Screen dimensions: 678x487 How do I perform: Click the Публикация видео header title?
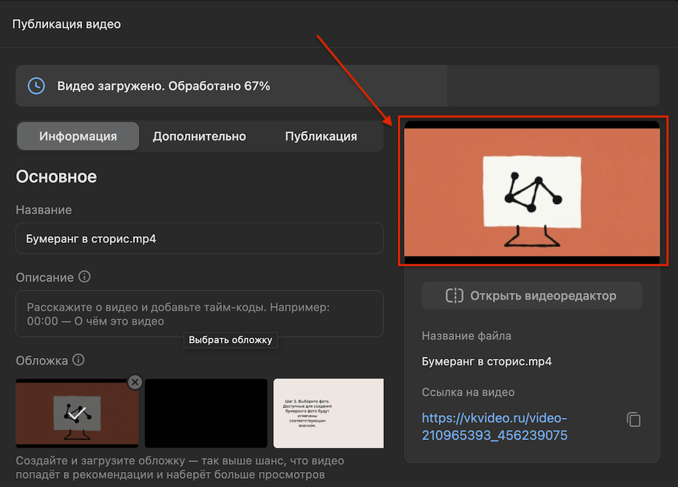coord(66,24)
